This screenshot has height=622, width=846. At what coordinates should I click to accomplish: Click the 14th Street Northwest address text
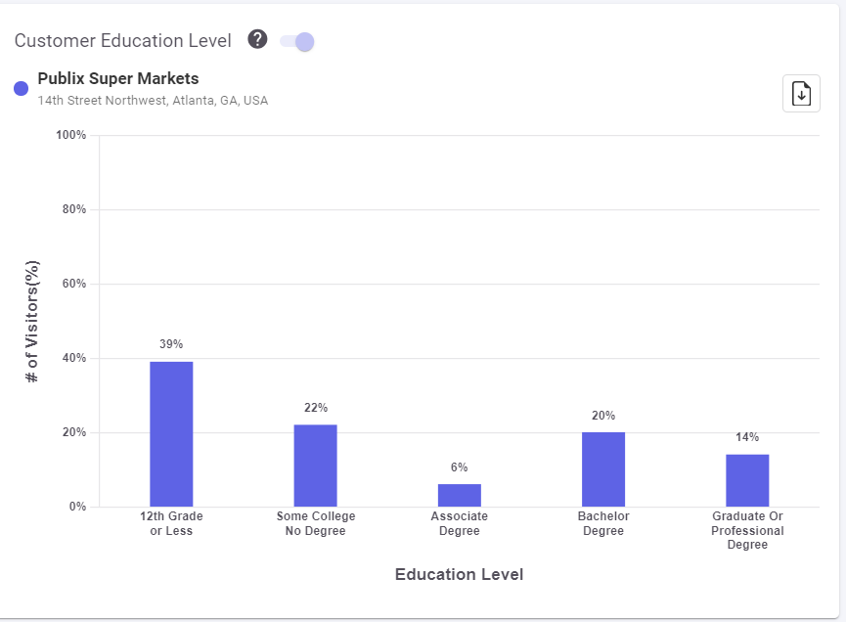[x=153, y=101]
